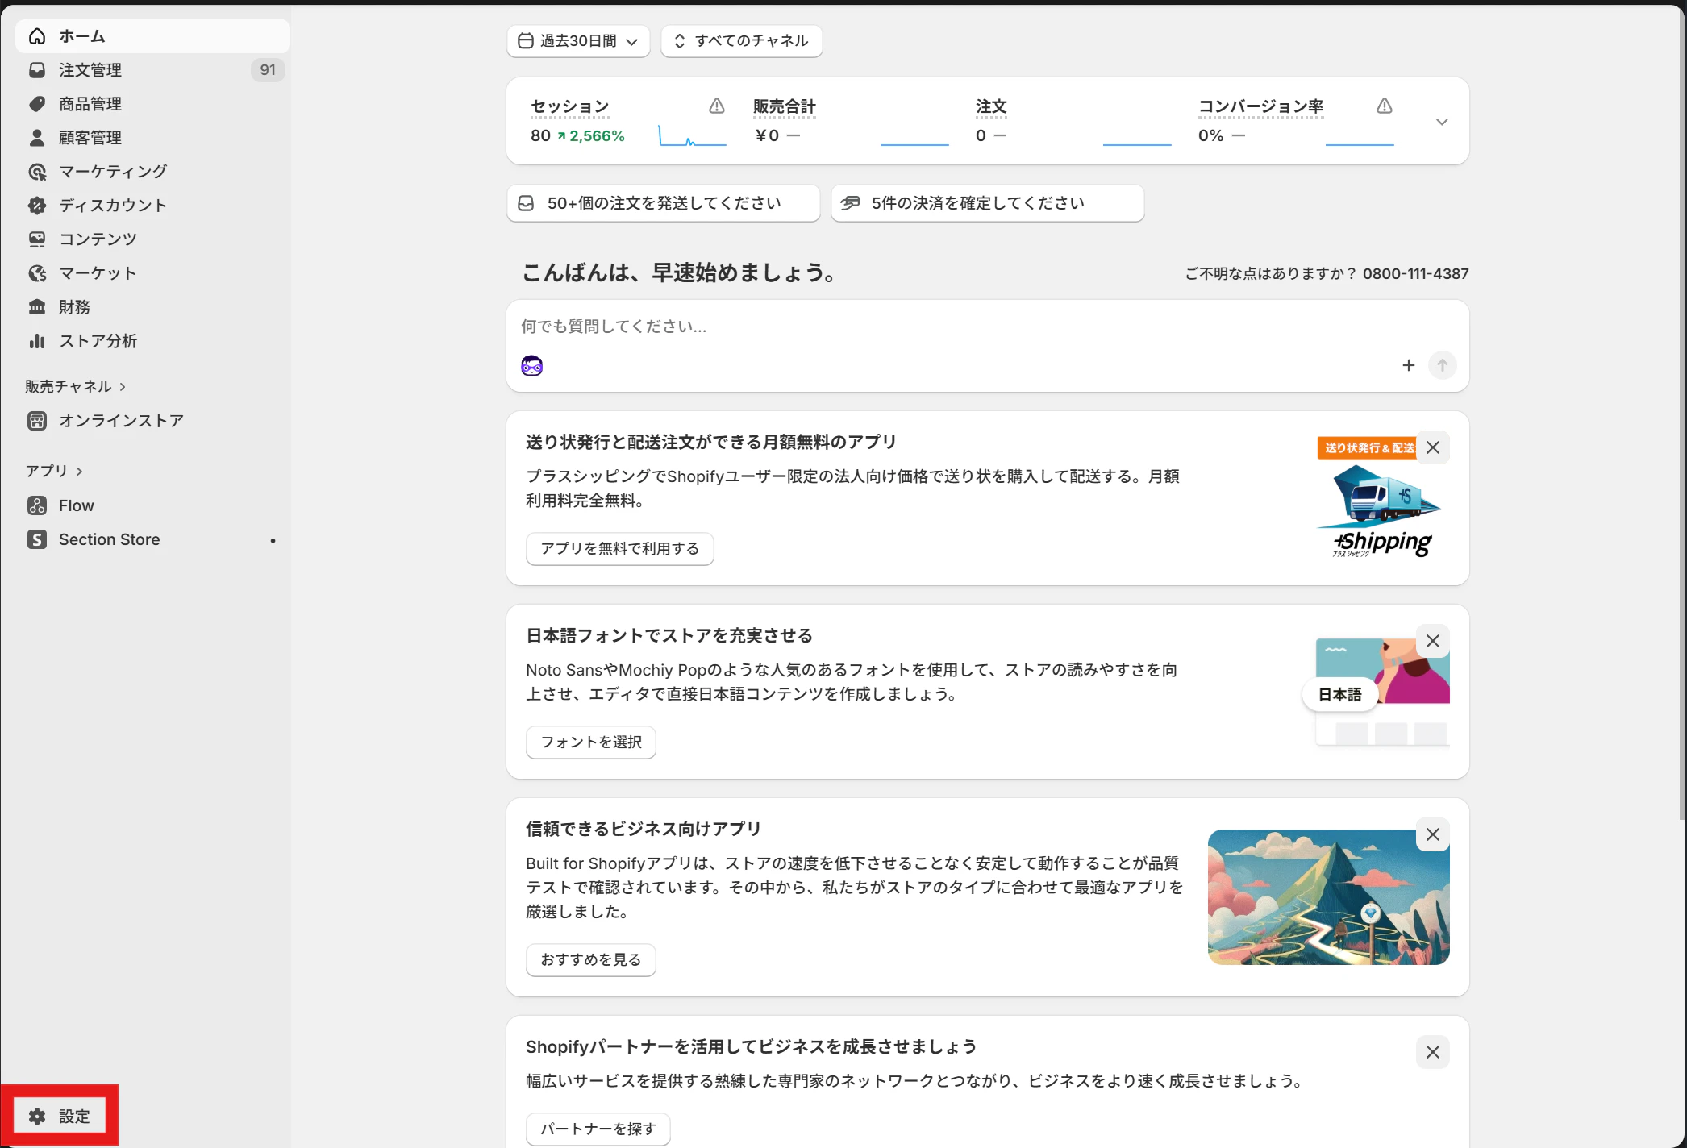1687x1148 pixels.
Task: Click the mountain illustration thumbnail
Action: [x=1328, y=897]
